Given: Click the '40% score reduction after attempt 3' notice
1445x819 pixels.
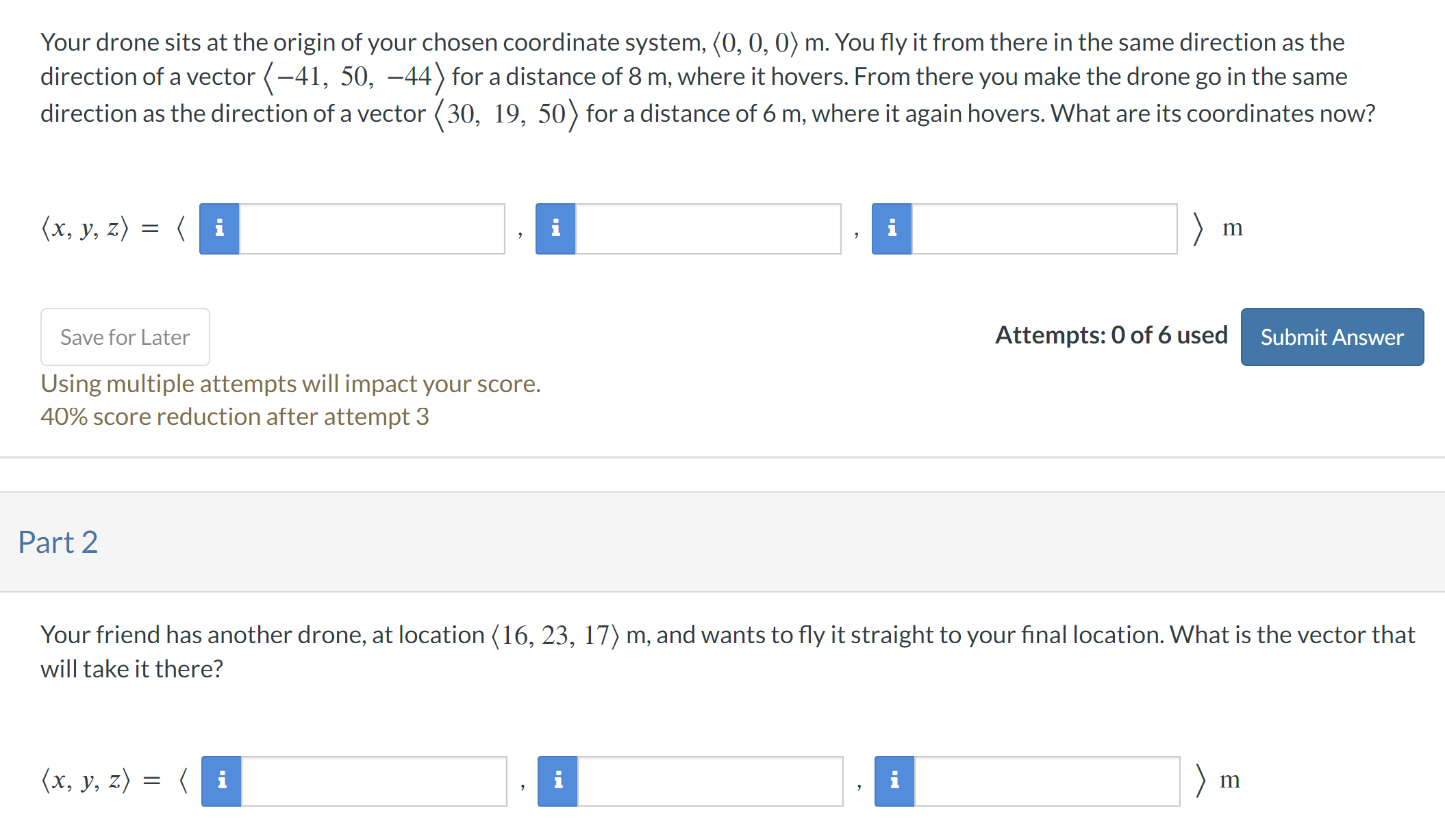Looking at the screenshot, I should (x=235, y=417).
